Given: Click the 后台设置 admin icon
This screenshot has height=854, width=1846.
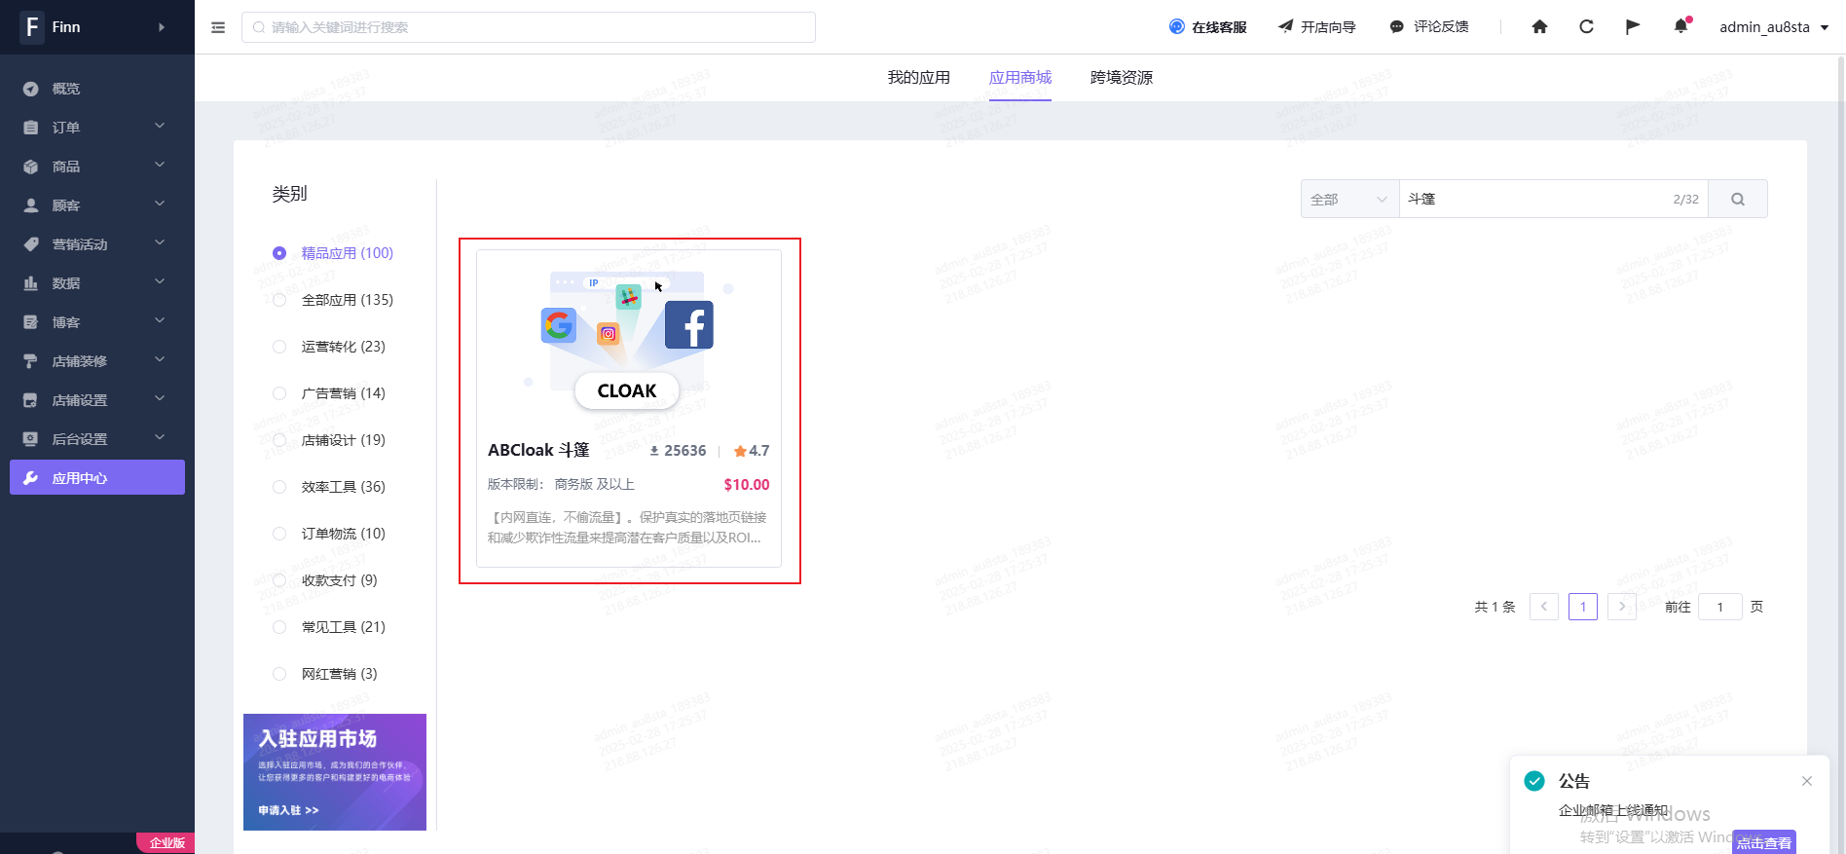Looking at the screenshot, I should coord(31,439).
